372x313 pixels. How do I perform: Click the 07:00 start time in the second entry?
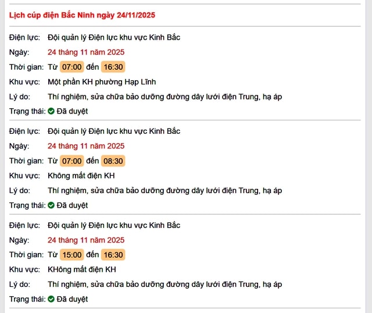coord(72,161)
